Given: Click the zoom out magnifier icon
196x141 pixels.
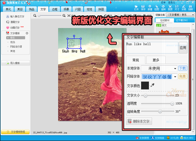Looking at the screenshot, I should [35, 15].
